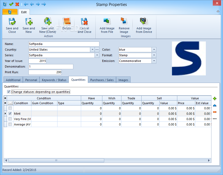Click the Type column header
Image resolution: width=223 pixels, height=175 pixels.
69,103
